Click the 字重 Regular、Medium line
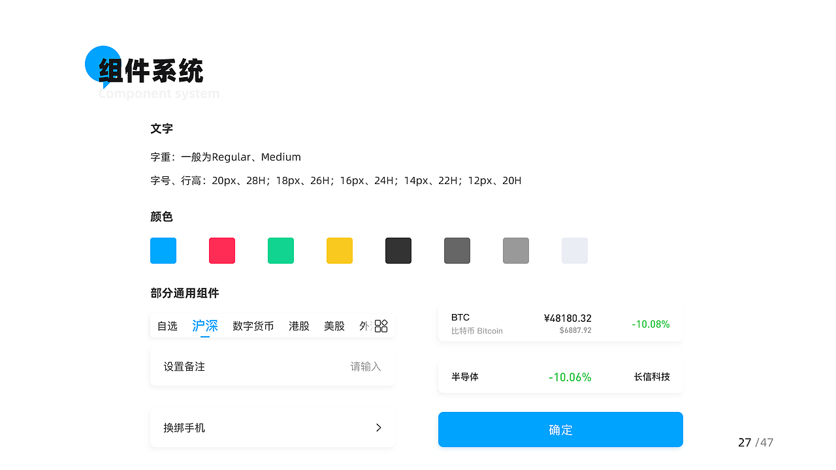836x470 pixels. 225,157
